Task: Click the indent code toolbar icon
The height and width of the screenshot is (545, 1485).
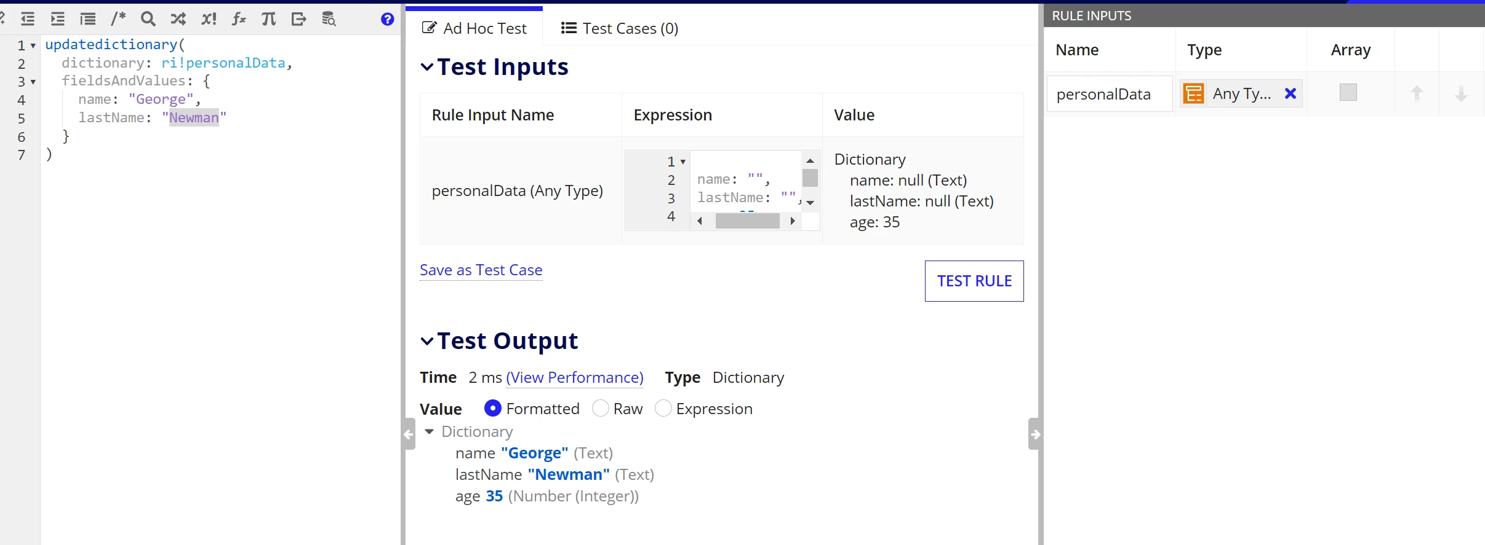Action: [x=58, y=19]
